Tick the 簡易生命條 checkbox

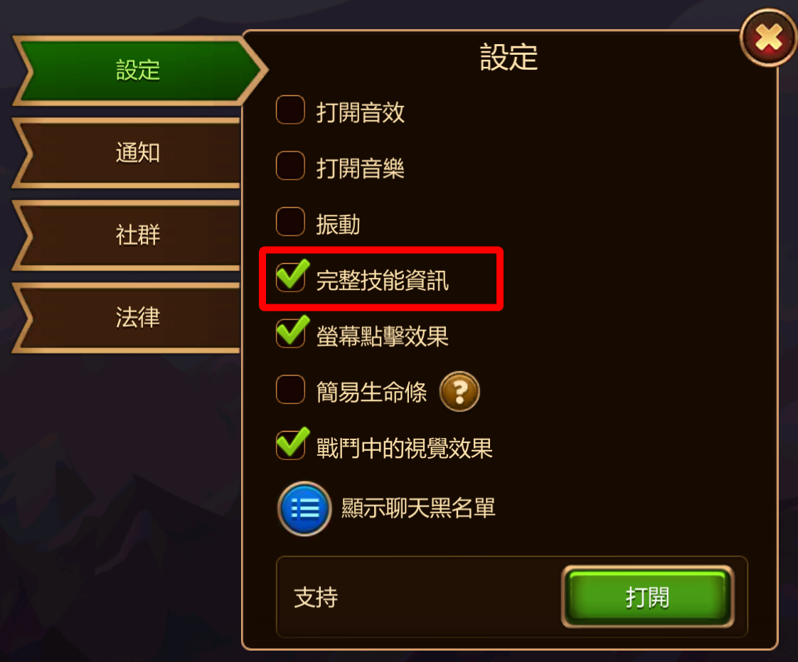[x=290, y=389]
